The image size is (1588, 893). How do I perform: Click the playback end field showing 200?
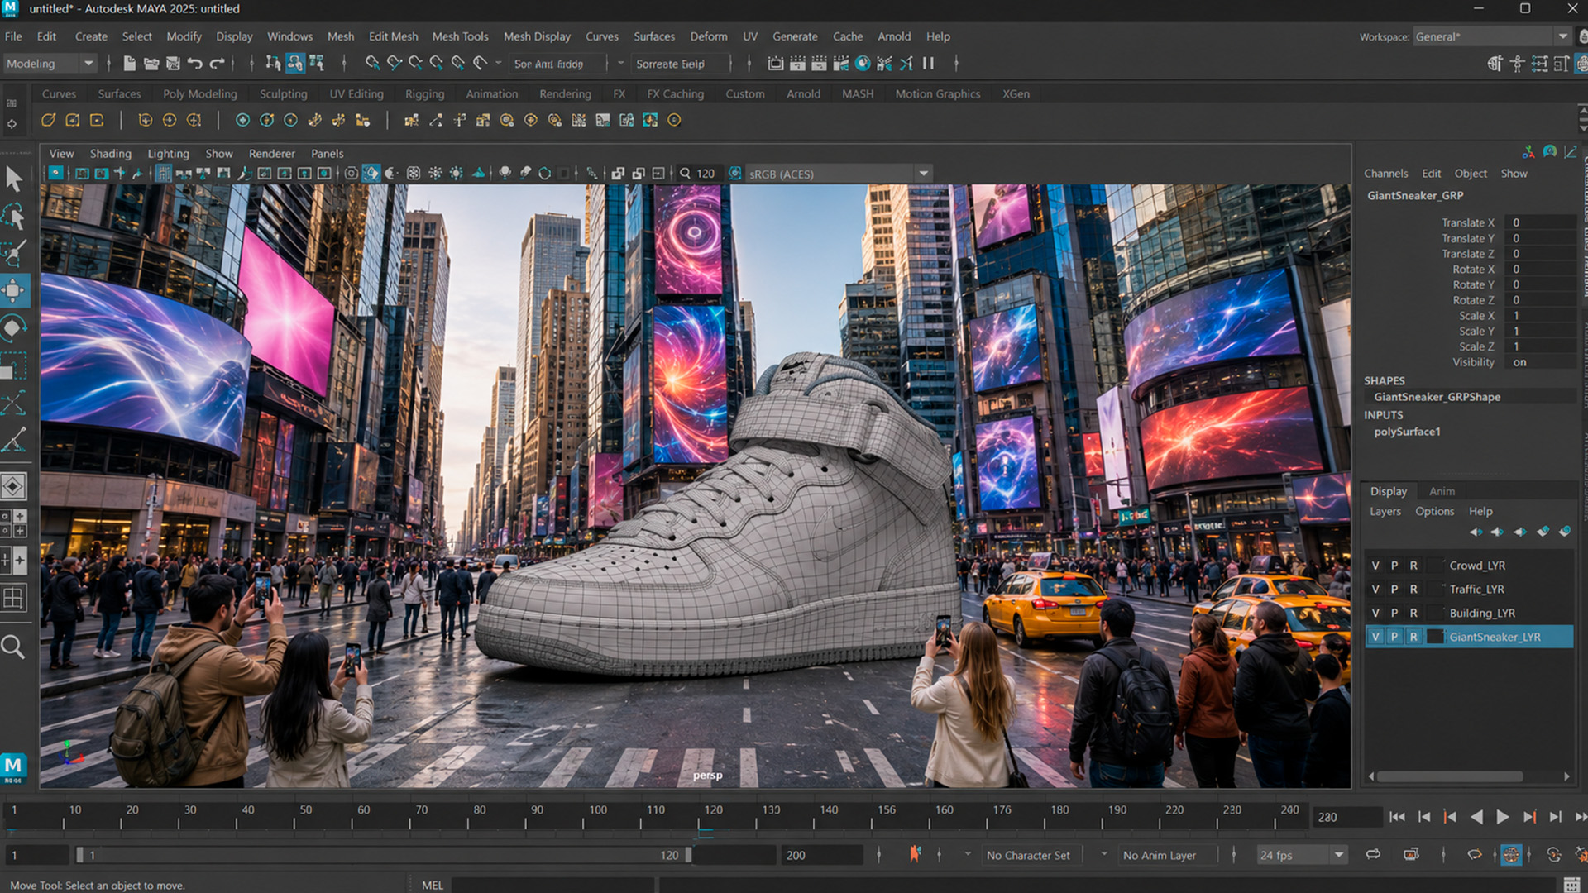tap(820, 855)
